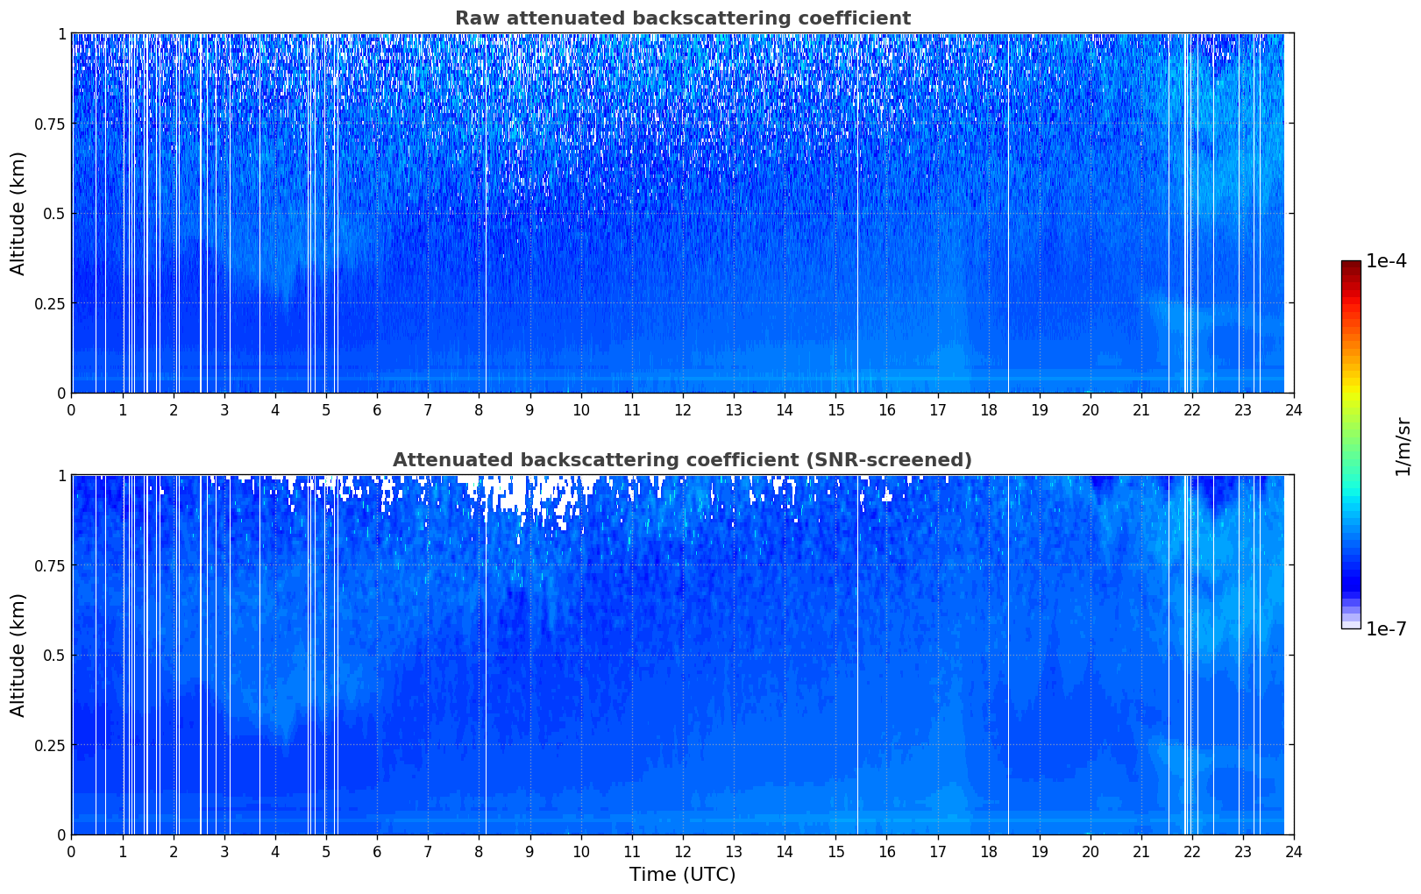Click hour '12' tick under the top plot

point(683,410)
